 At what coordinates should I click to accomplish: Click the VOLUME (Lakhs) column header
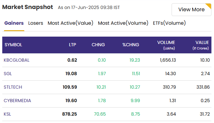pyautogui.click(x=166, y=45)
